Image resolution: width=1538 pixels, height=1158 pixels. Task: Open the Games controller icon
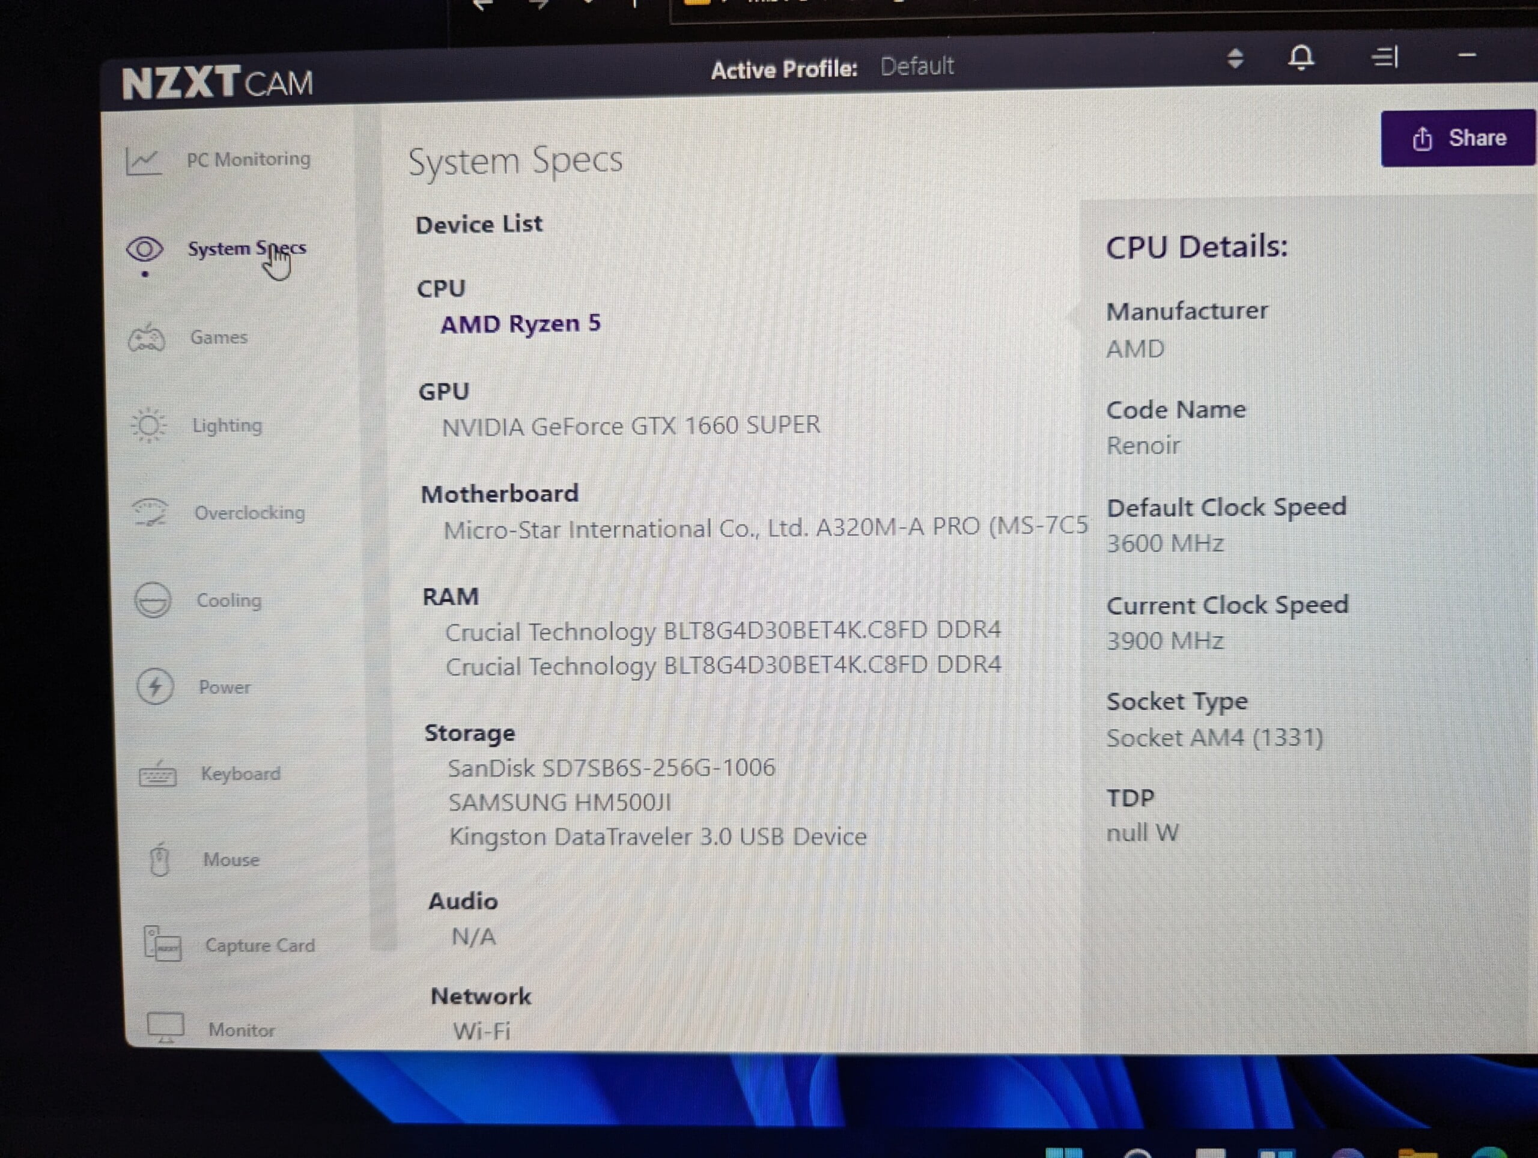coord(146,338)
